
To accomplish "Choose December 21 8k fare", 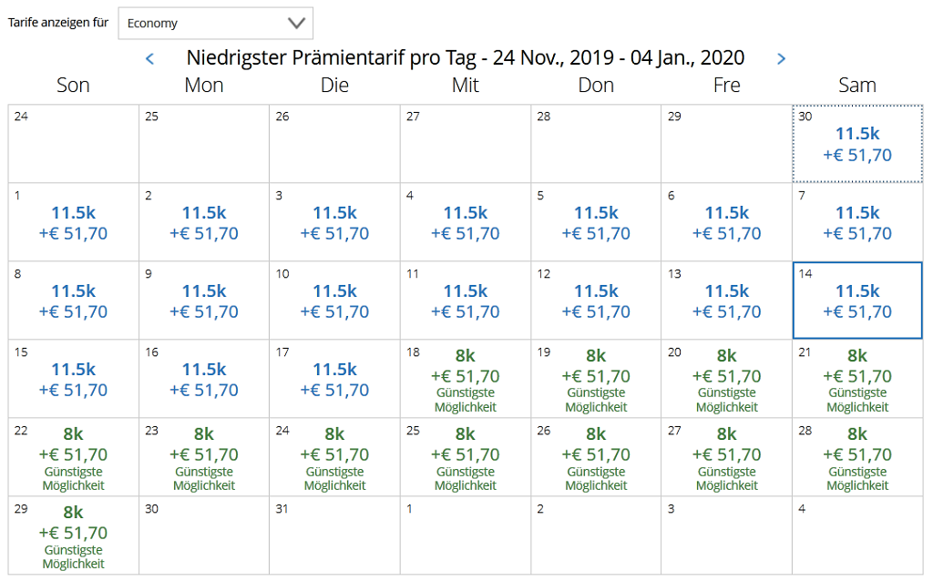I will 857,380.
